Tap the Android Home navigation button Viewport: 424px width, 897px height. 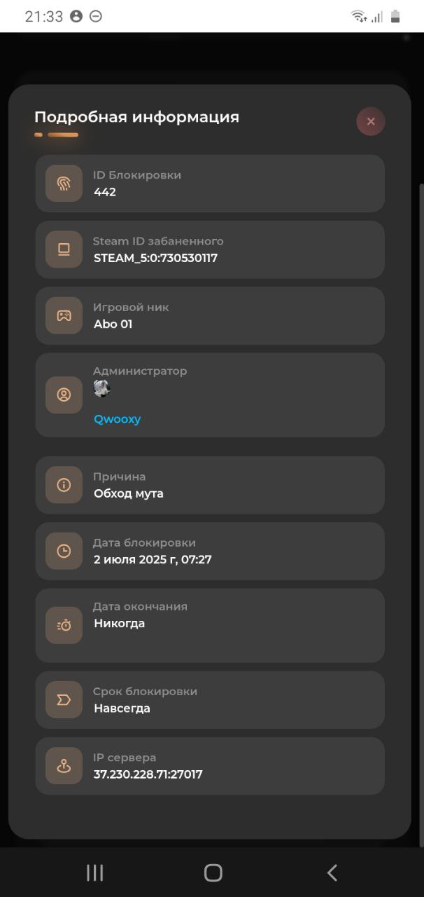(213, 872)
